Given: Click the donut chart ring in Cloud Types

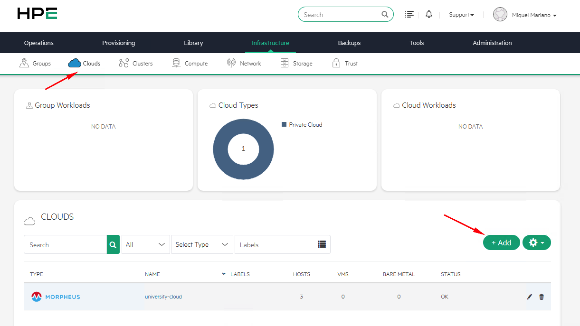Looking at the screenshot, I should (220, 149).
